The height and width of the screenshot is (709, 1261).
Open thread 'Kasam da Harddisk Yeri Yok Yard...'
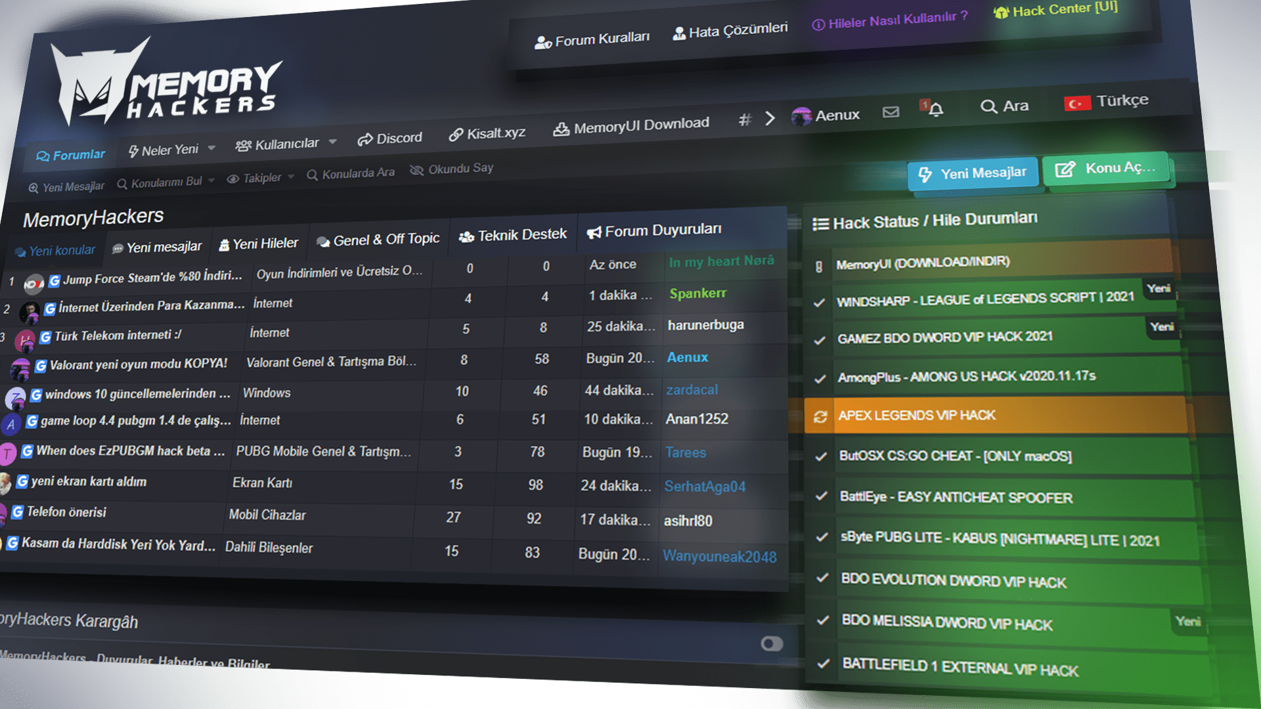[x=118, y=544]
